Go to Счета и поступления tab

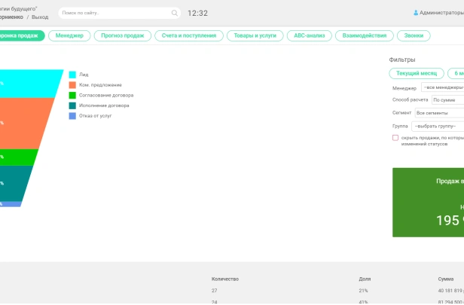(x=188, y=35)
